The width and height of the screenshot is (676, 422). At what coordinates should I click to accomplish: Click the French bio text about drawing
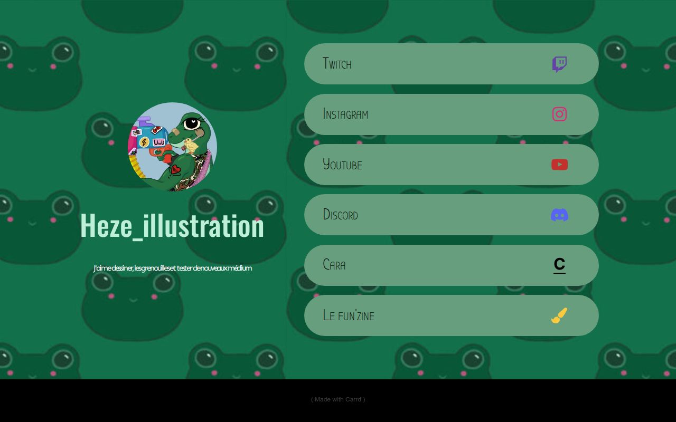pyautogui.click(x=172, y=268)
